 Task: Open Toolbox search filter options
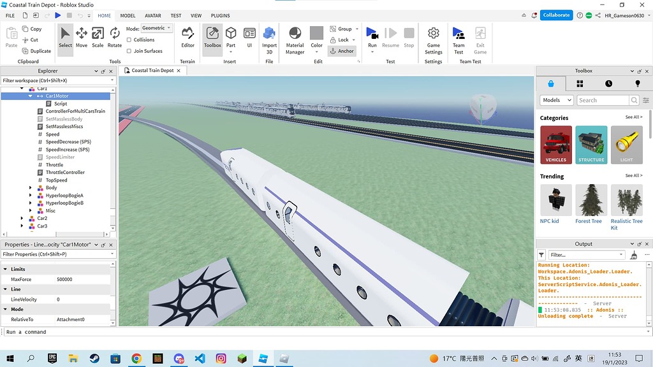[646, 100]
